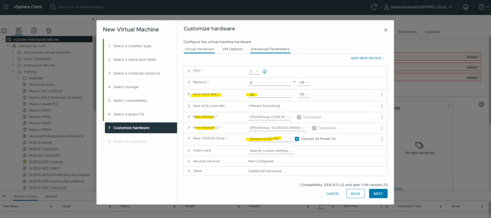The width and height of the screenshot is (491, 218).
Task: Open the ADD NEW DEVICE menu
Action: (x=367, y=58)
